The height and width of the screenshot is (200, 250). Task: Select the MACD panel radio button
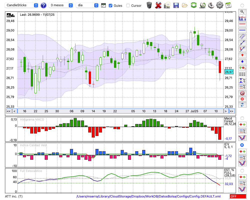point(242,118)
